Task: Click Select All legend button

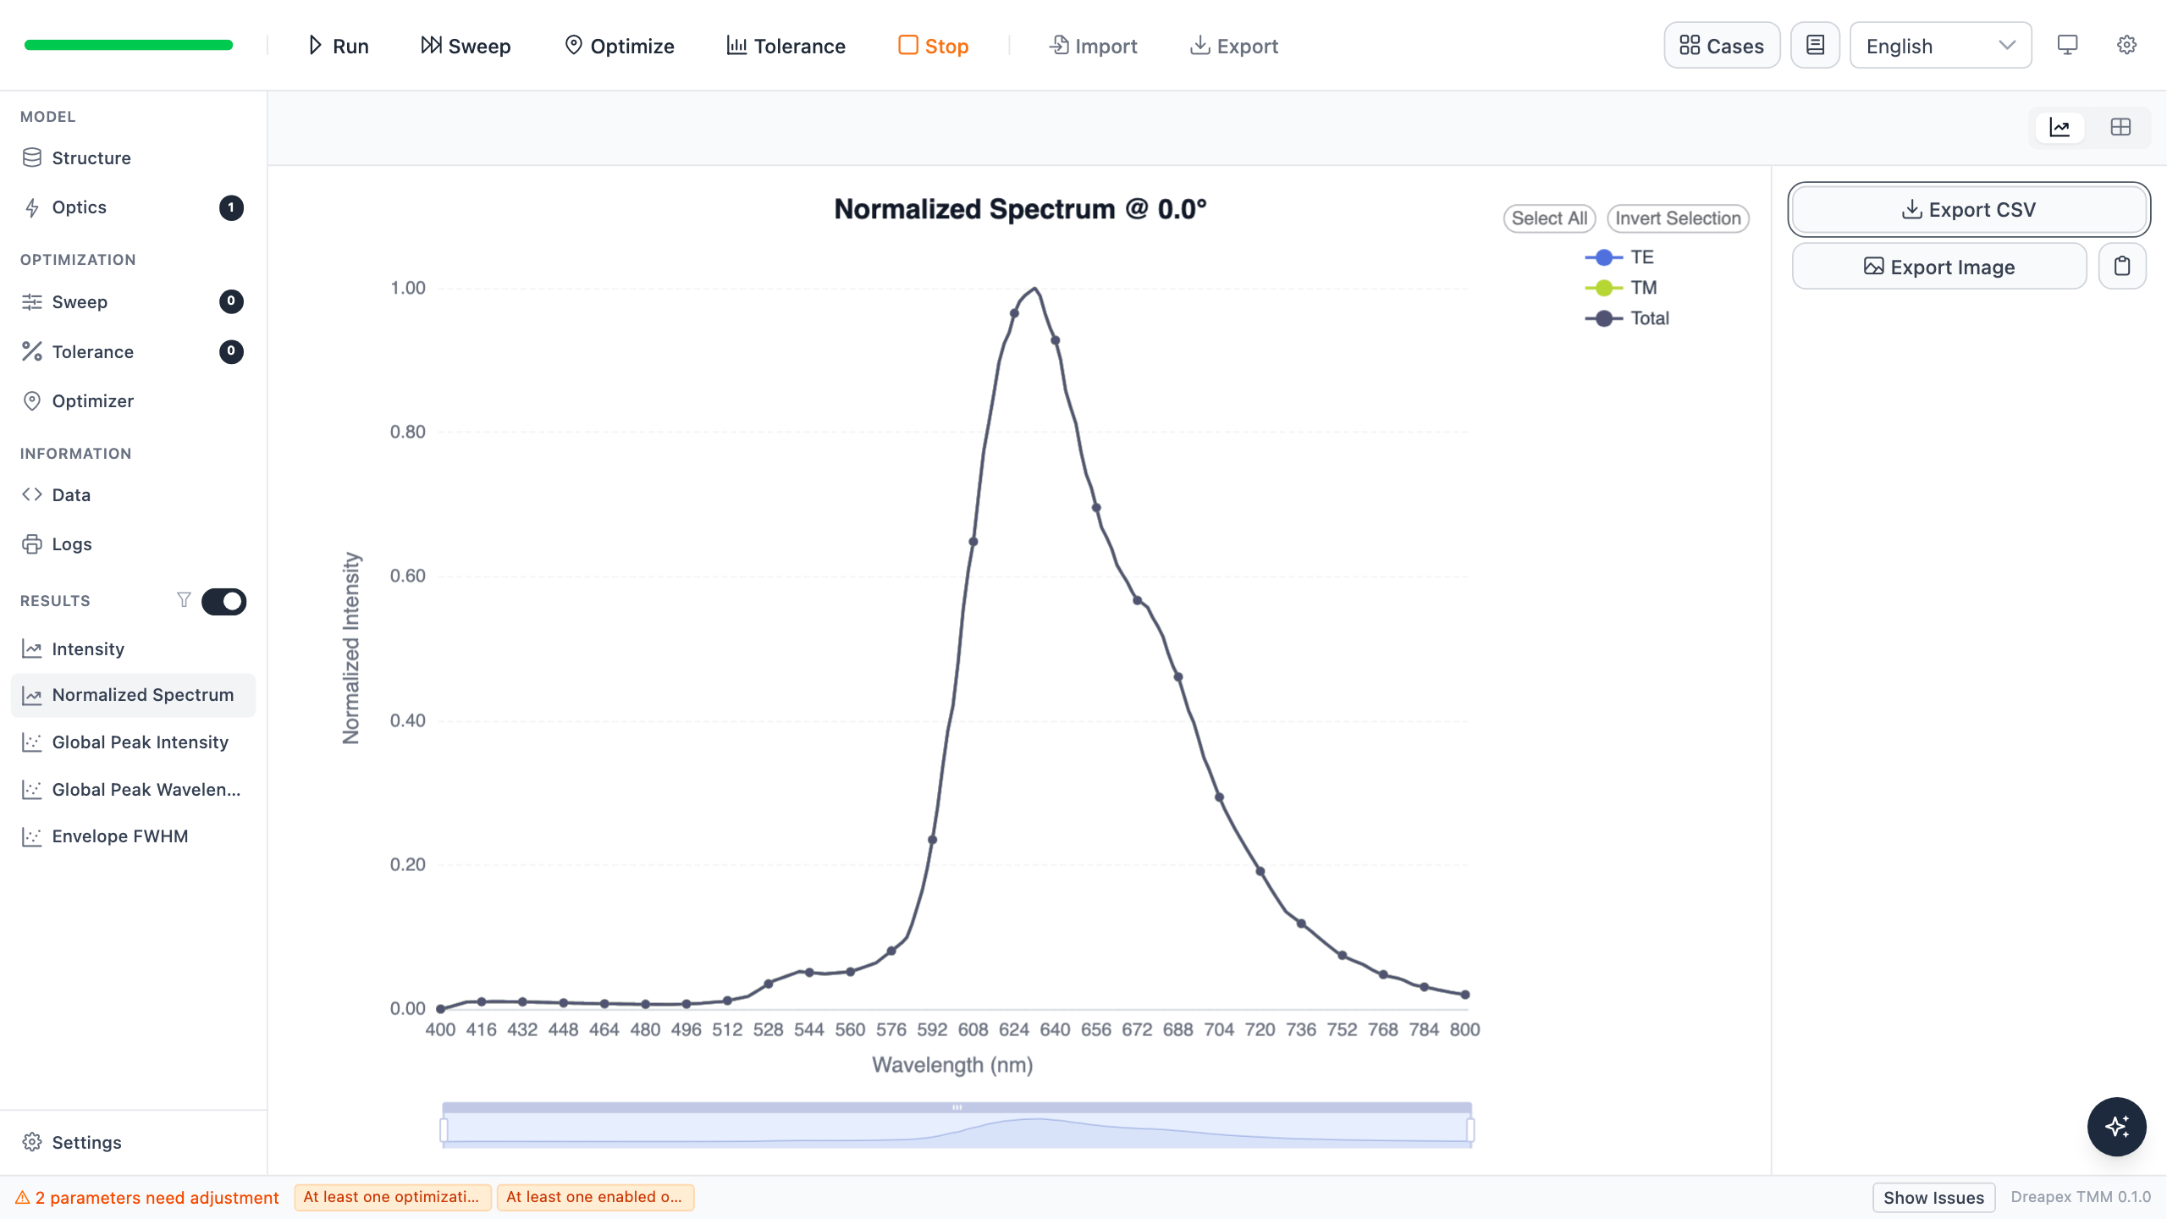Action: (x=1549, y=218)
